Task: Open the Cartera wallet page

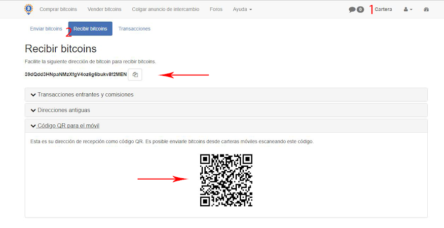Action: coord(383,9)
